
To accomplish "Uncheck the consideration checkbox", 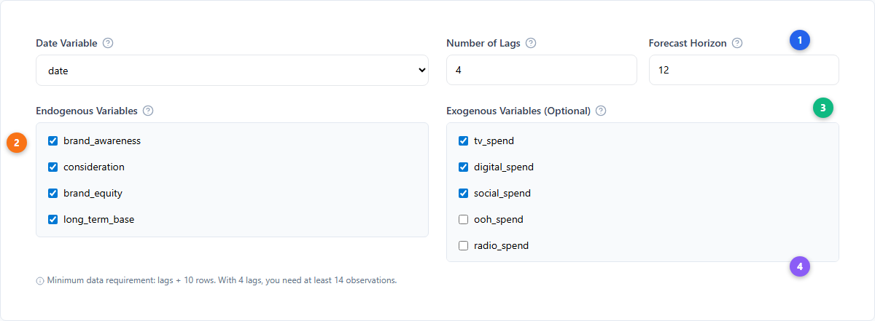I will pos(52,167).
